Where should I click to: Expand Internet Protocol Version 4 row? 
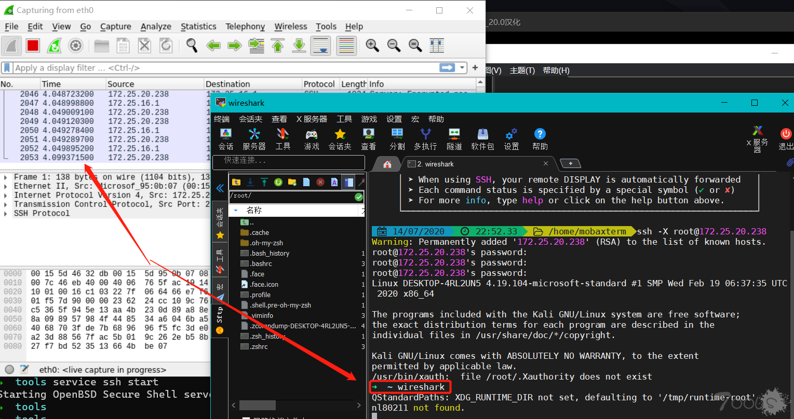(x=5, y=195)
